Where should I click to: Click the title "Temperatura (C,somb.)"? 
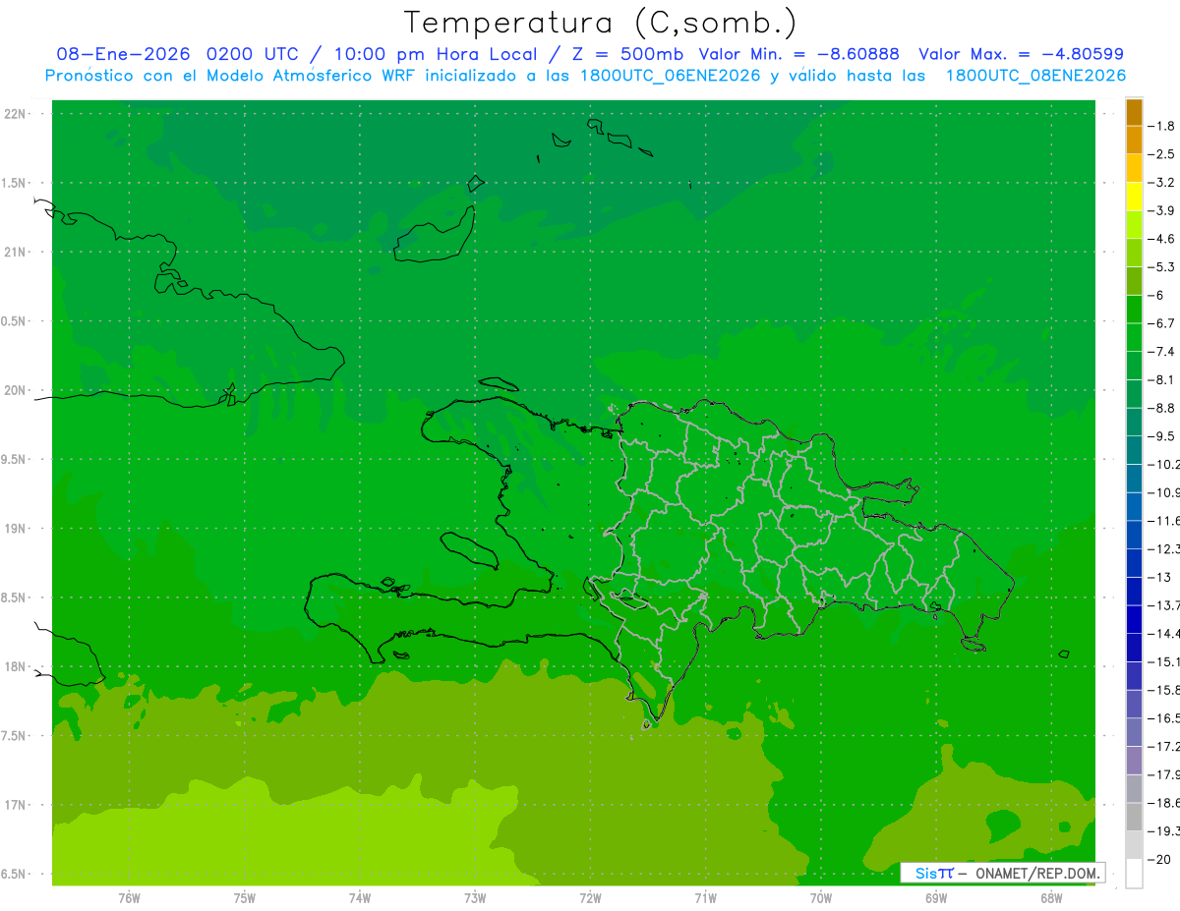click(x=601, y=23)
